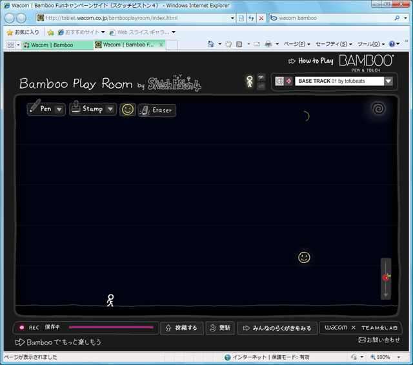Screen dimensions: 413x365
Task: Turn the stick figure on
Action: coord(261,77)
